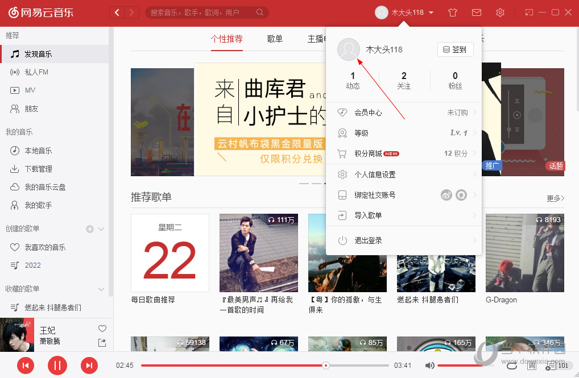Open NetEase Music settings gear

click(x=500, y=12)
